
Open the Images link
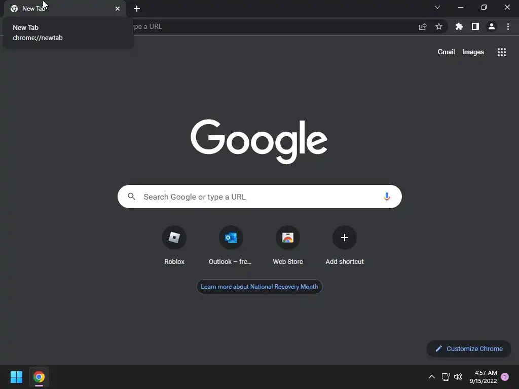[x=473, y=52]
